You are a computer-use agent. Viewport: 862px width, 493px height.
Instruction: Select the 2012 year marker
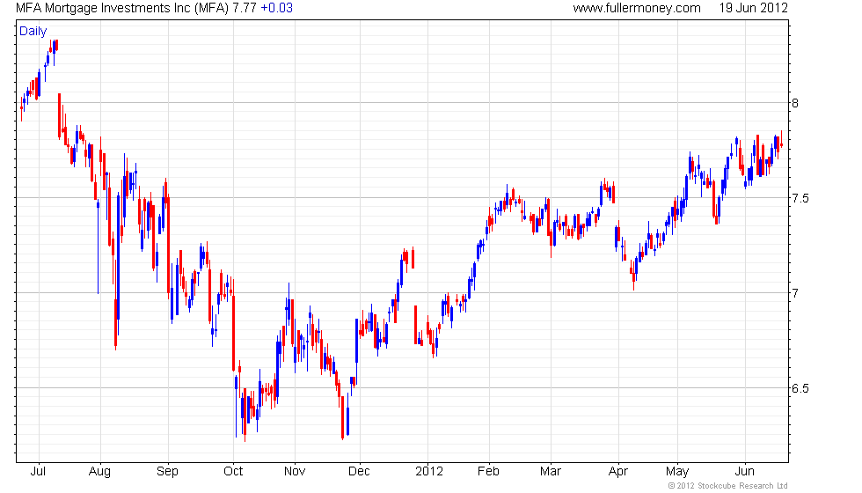[x=429, y=472]
